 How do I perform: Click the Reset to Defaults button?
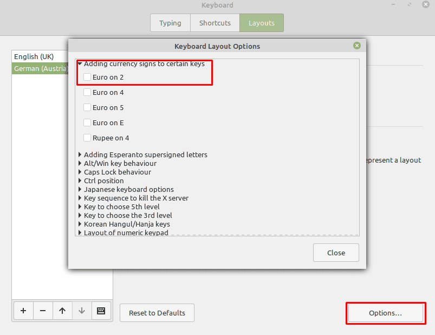click(x=157, y=313)
